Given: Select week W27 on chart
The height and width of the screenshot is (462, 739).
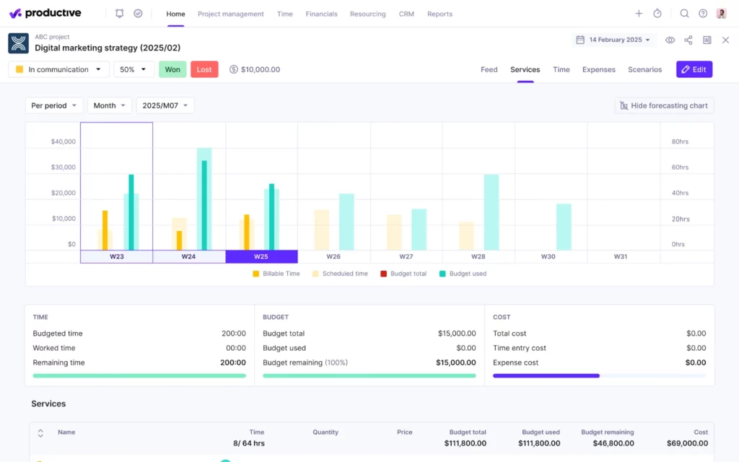Looking at the screenshot, I should pos(406,256).
